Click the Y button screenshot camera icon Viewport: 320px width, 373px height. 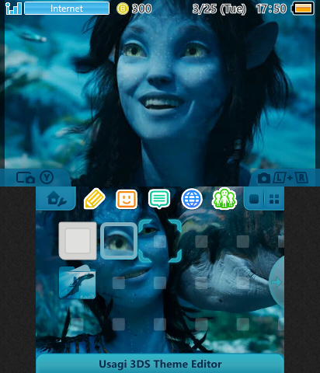coord(35,178)
